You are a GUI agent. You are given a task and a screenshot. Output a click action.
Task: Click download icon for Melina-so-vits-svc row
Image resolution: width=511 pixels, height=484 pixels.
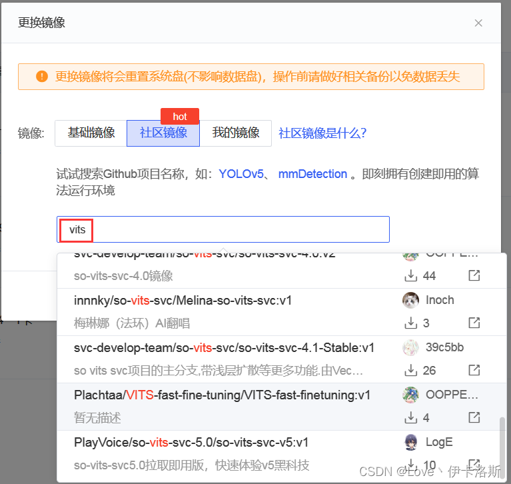410,323
